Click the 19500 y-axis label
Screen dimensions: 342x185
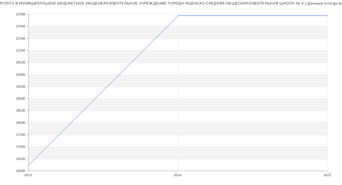(x=21, y=87)
